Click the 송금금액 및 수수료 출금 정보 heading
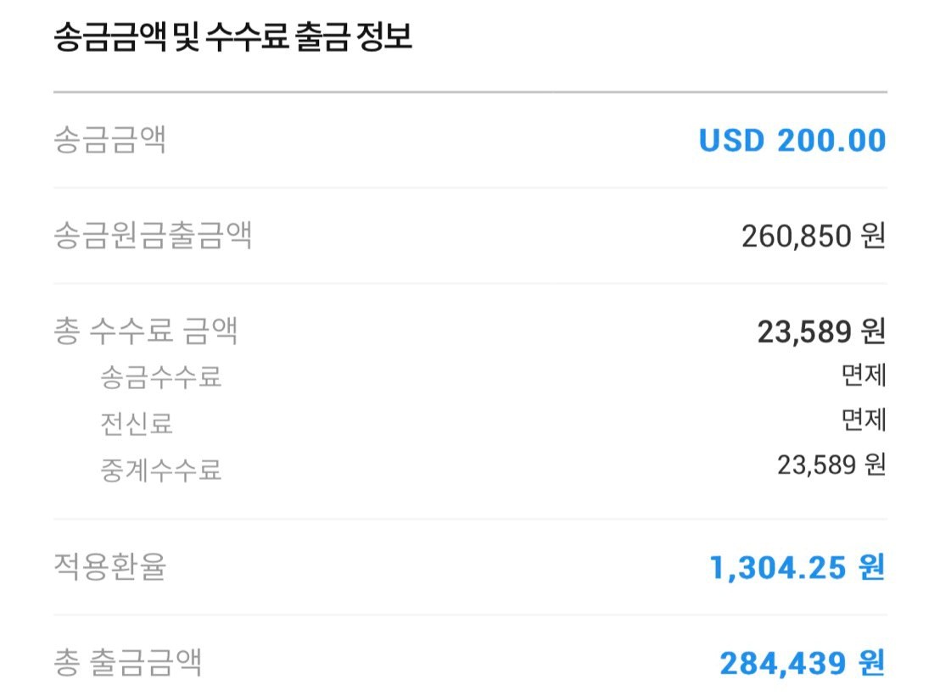 (x=233, y=36)
